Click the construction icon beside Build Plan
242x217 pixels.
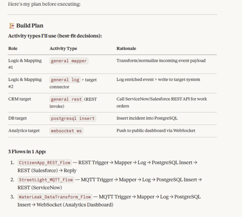coord(11,26)
